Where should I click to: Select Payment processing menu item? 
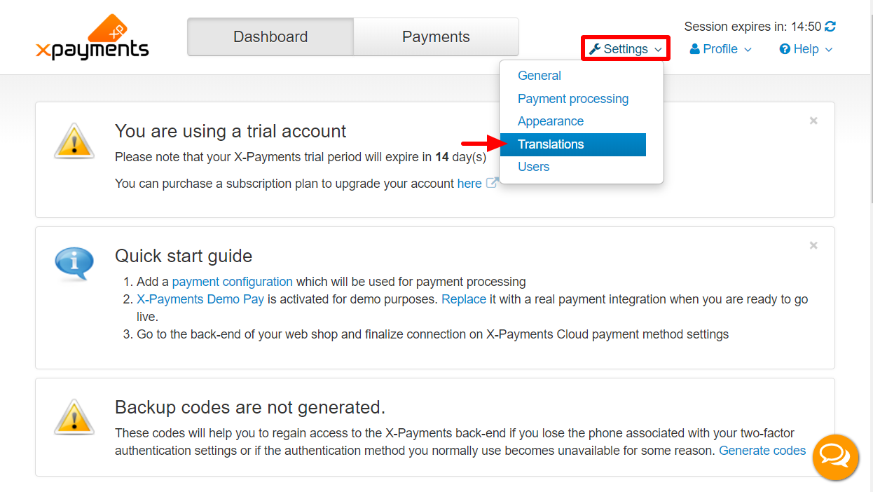[x=573, y=99]
